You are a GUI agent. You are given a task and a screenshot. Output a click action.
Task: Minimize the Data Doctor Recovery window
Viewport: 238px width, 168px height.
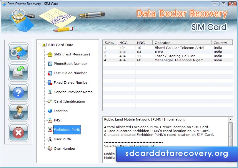pyautogui.click(x=215, y=4)
